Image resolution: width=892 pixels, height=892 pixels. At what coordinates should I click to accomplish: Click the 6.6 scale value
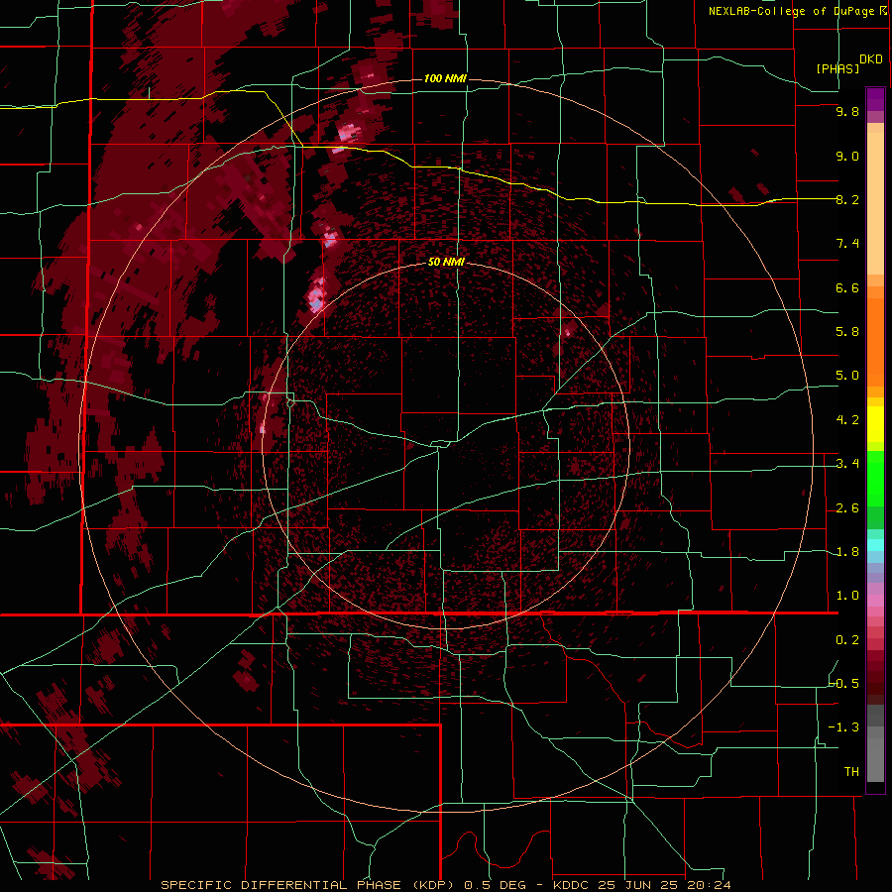point(847,287)
